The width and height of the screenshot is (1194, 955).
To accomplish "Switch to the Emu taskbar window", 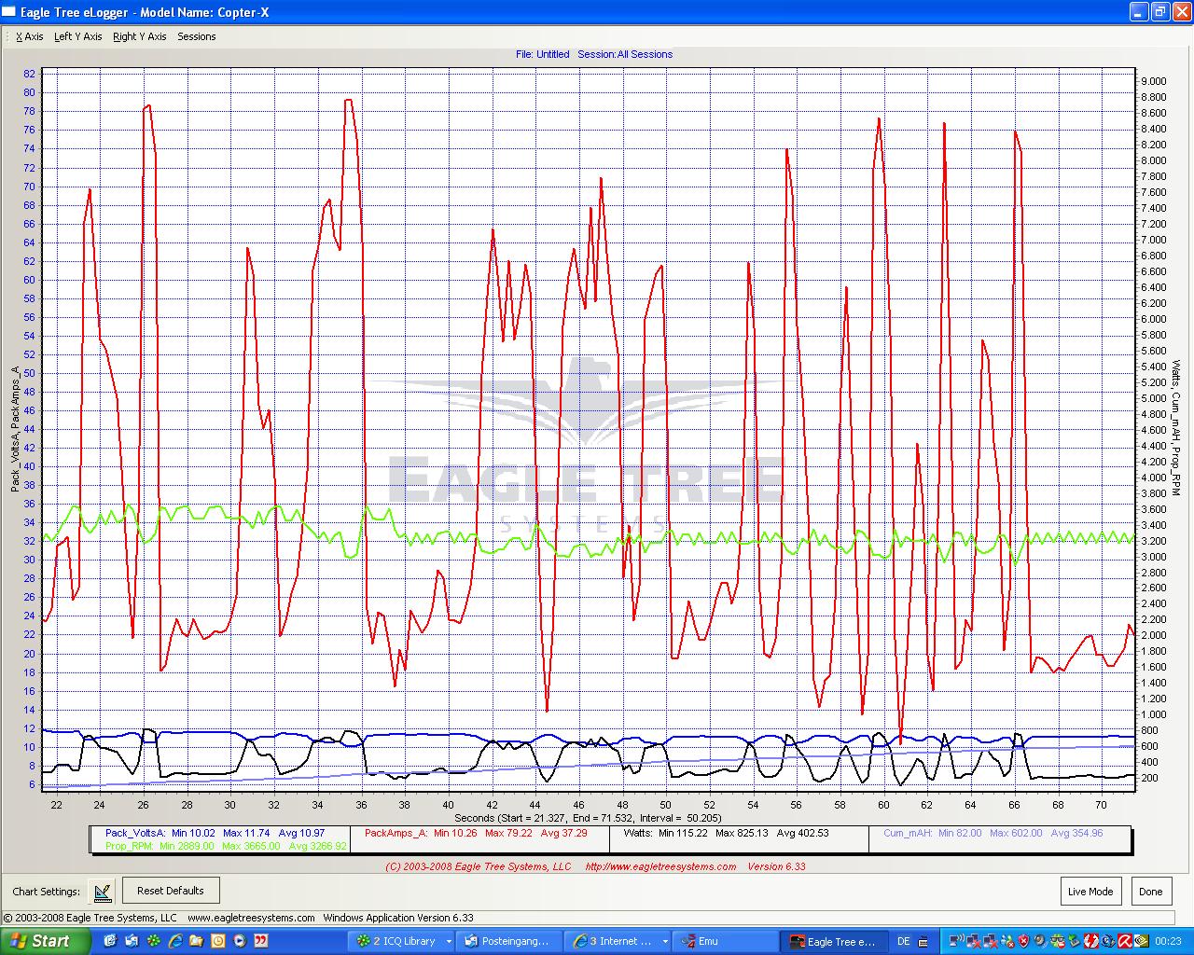I will [728, 942].
